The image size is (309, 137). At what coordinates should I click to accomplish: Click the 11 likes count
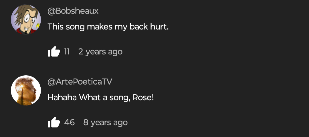[x=67, y=52]
